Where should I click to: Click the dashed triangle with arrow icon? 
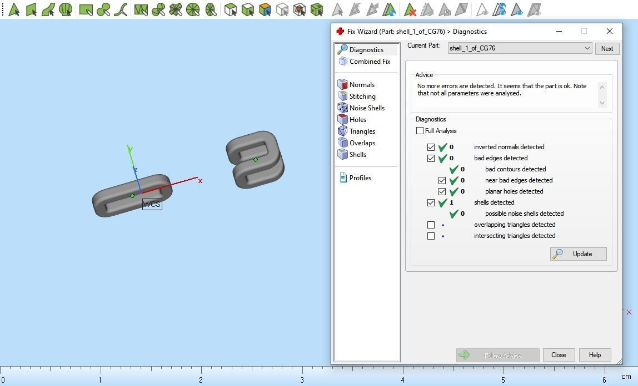427,9
